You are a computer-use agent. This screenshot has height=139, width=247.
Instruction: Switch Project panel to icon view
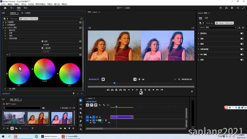[12, 128]
